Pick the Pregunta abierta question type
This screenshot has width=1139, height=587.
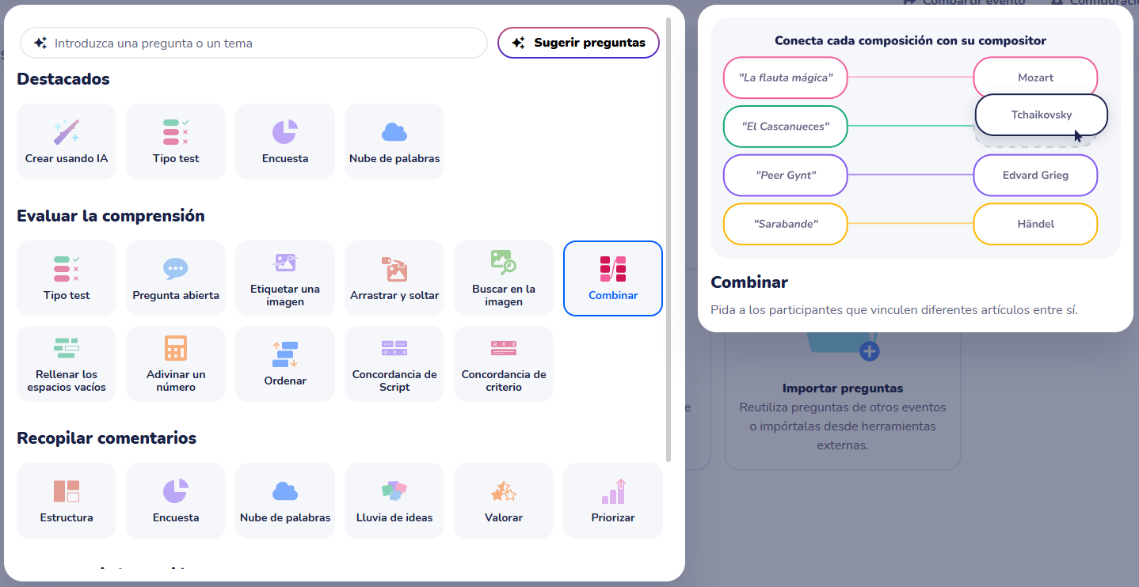(176, 278)
